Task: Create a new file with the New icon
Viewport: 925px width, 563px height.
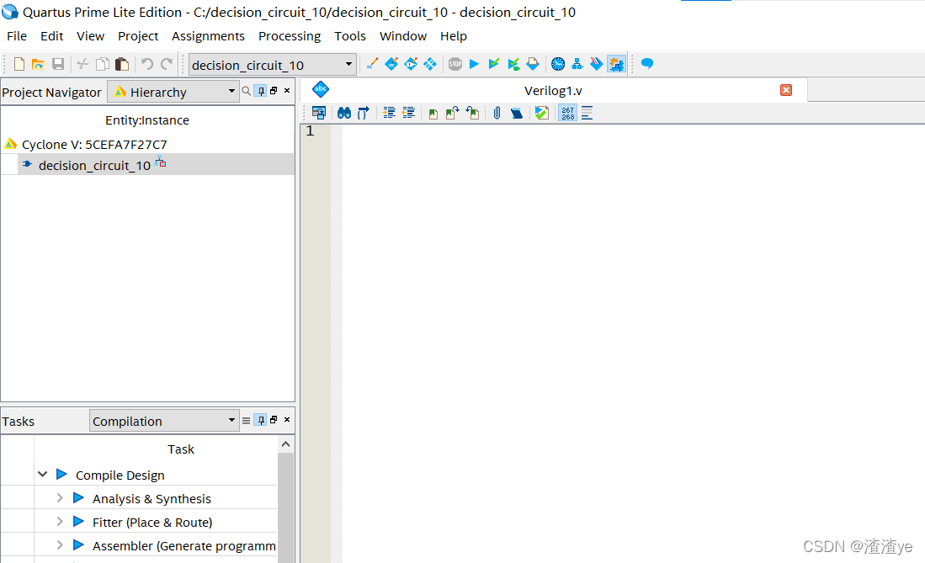Action: (19, 64)
